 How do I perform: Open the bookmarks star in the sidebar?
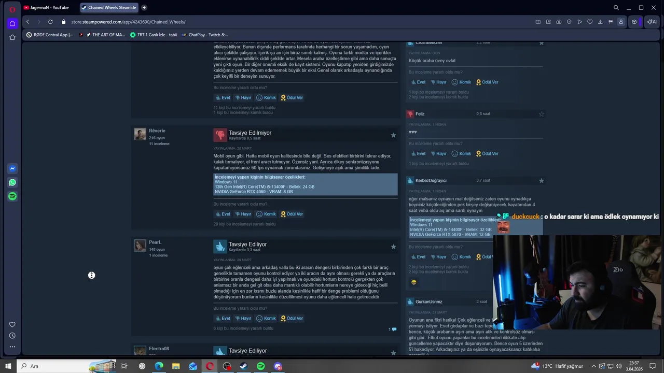click(x=12, y=37)
